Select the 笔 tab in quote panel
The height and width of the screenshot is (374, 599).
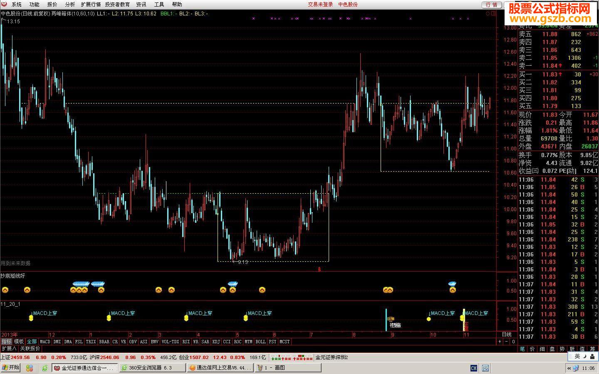coord(522,349)
